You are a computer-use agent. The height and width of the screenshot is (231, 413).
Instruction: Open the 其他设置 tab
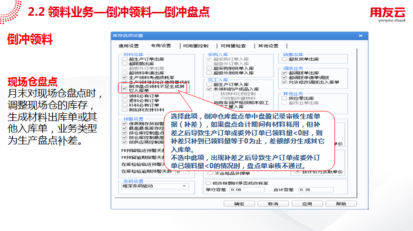pyautogui.click(x=268, y=46)
